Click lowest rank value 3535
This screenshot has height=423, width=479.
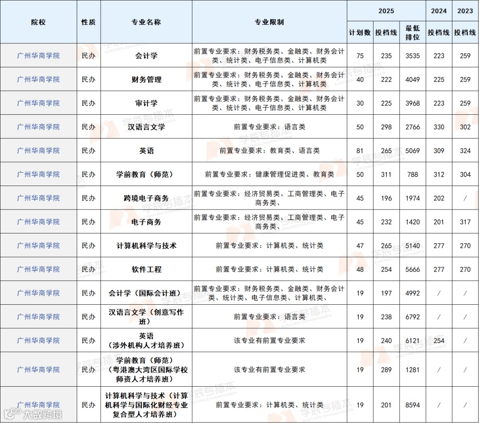[412, 55]
